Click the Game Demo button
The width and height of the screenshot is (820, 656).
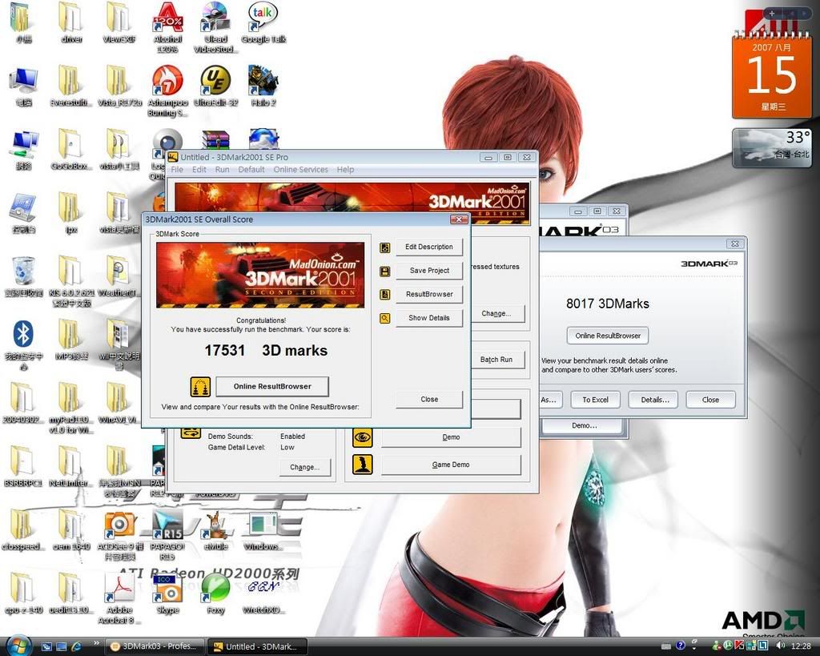(451, 465)
